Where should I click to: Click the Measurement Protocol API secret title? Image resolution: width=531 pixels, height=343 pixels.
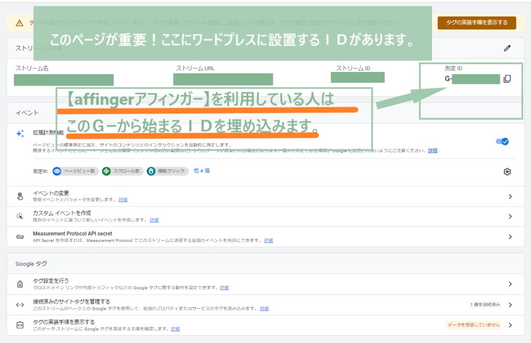[x=73, y=234]
